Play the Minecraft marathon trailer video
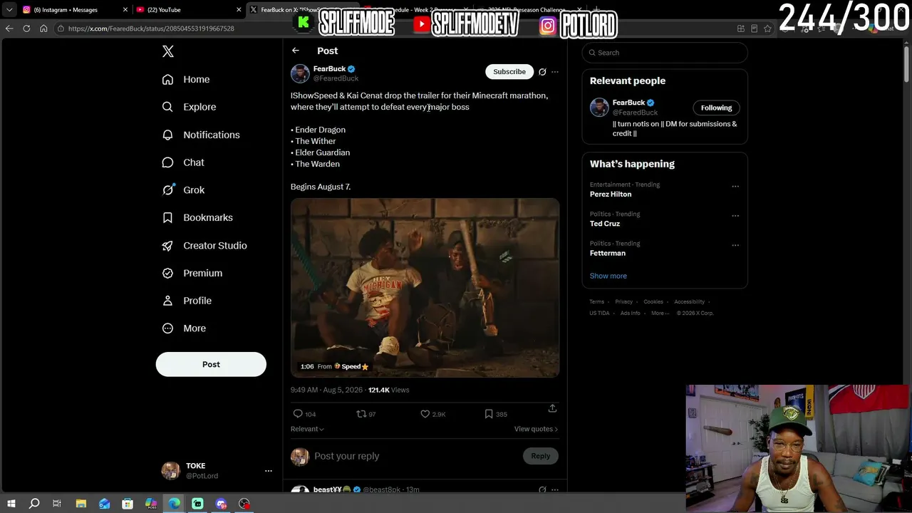This screenshot has width=912, height=513. 425,287
